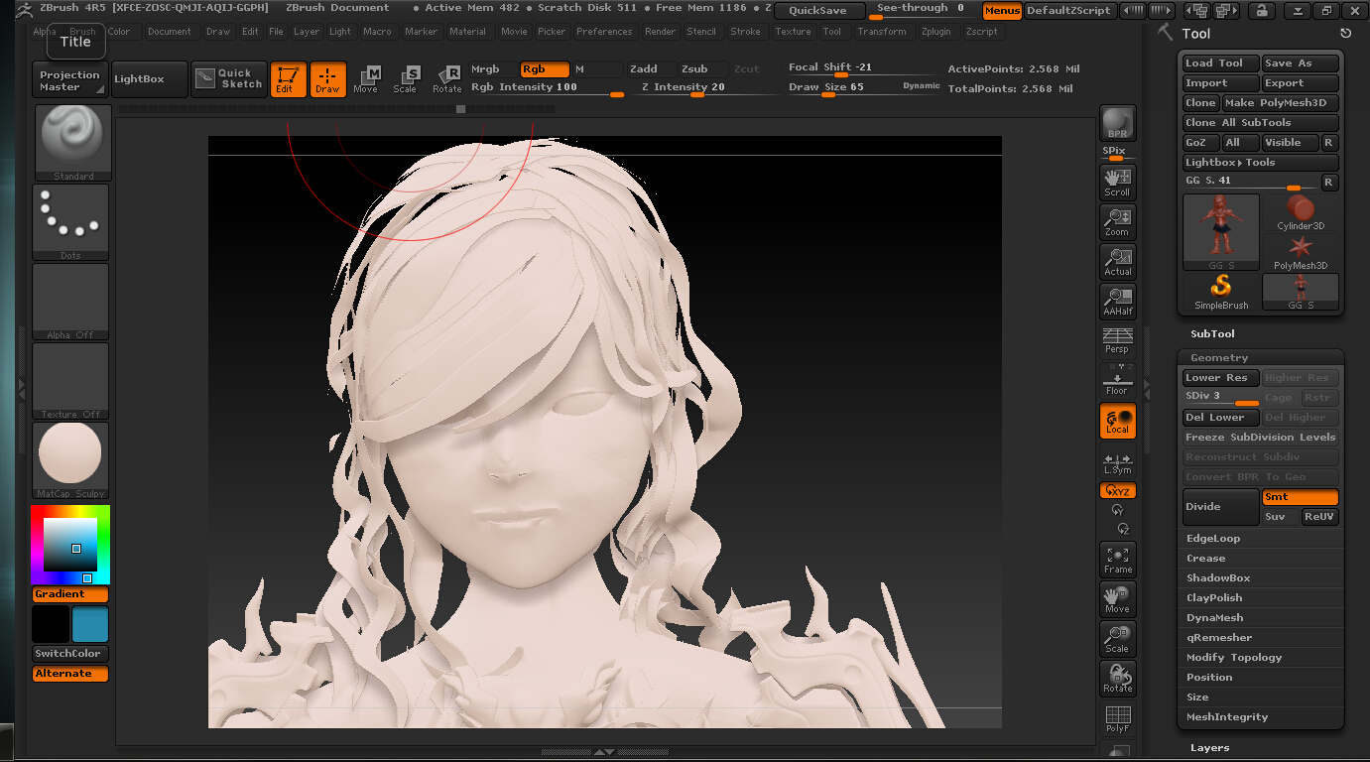The height and width of the screenshot is (762, 1370).
Task: Open the Material menu
Action: click(x=467, y=32)
